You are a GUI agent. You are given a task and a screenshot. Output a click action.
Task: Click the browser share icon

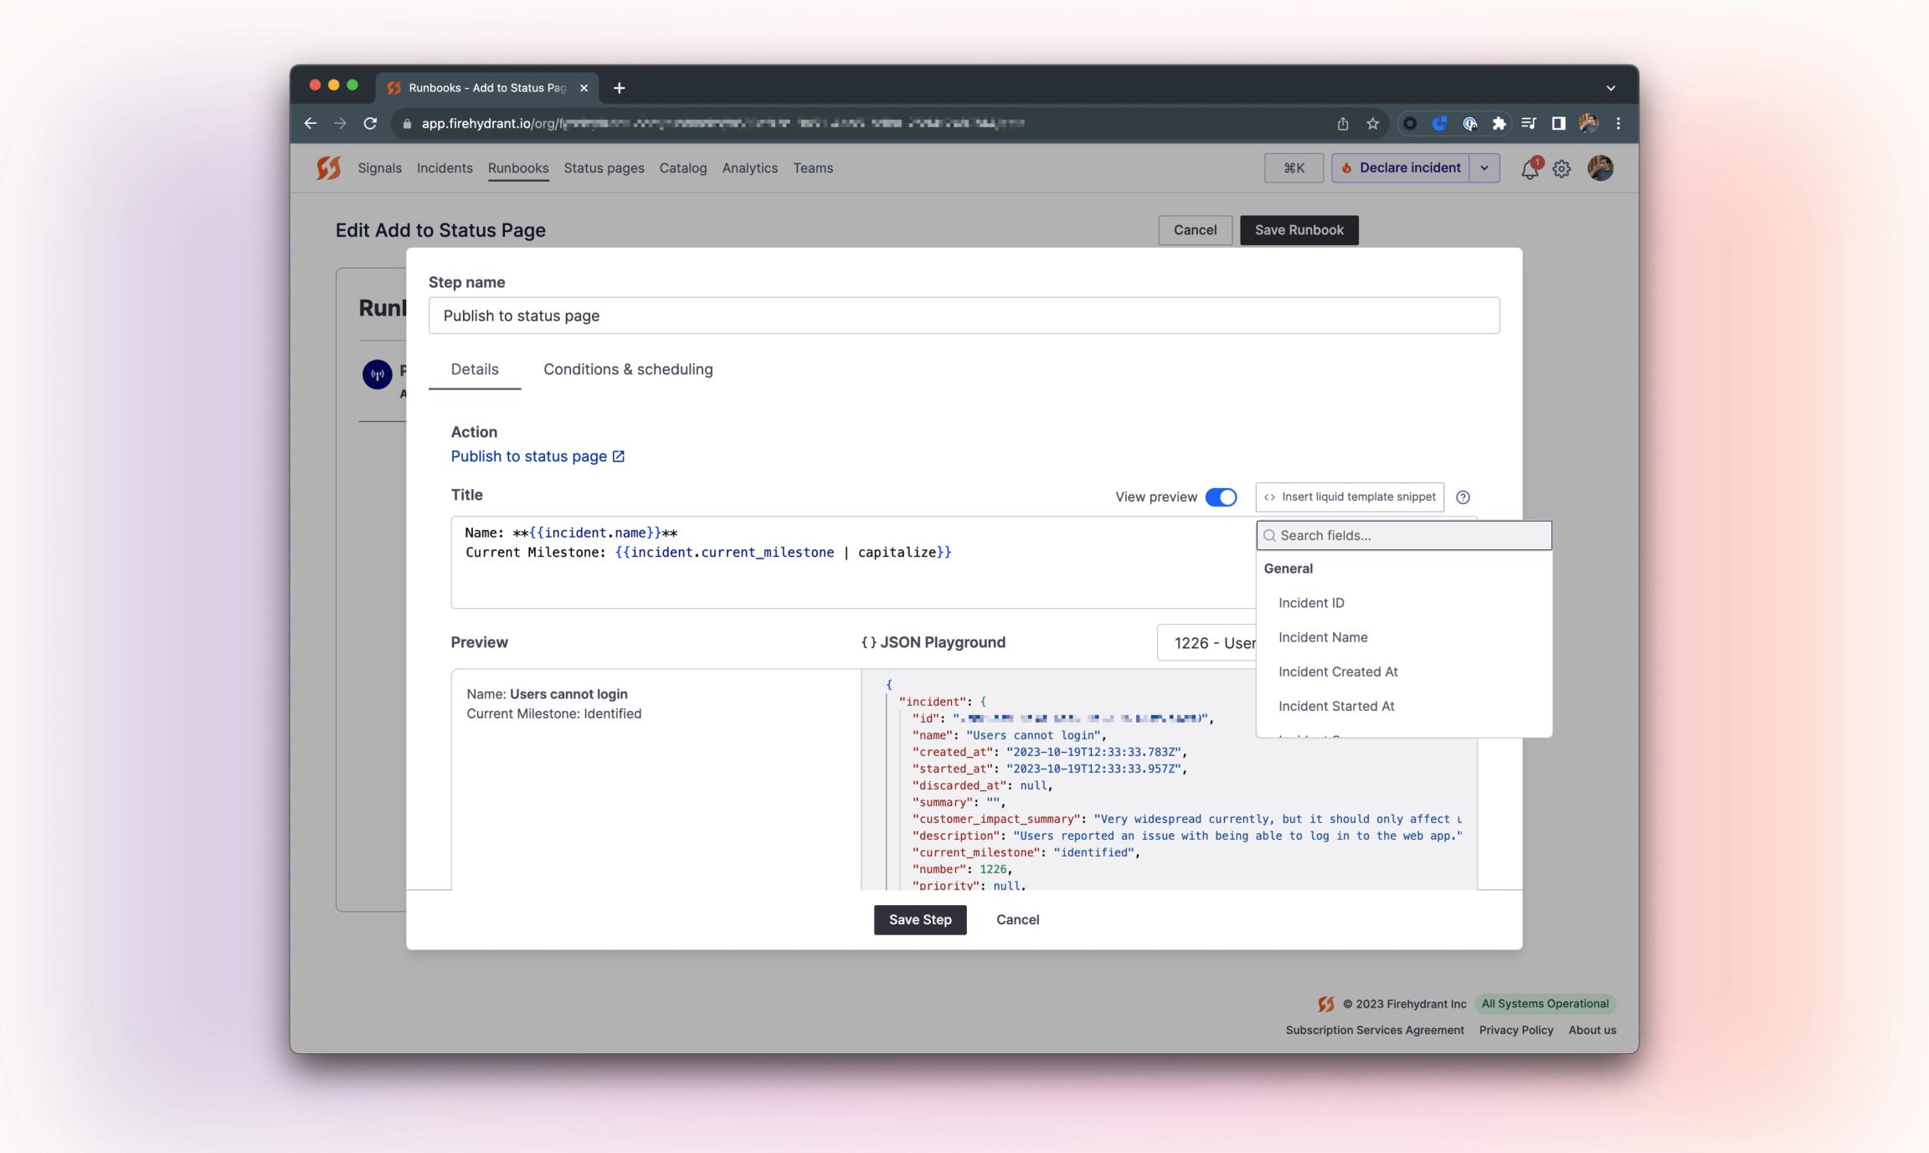(1342, 123)
